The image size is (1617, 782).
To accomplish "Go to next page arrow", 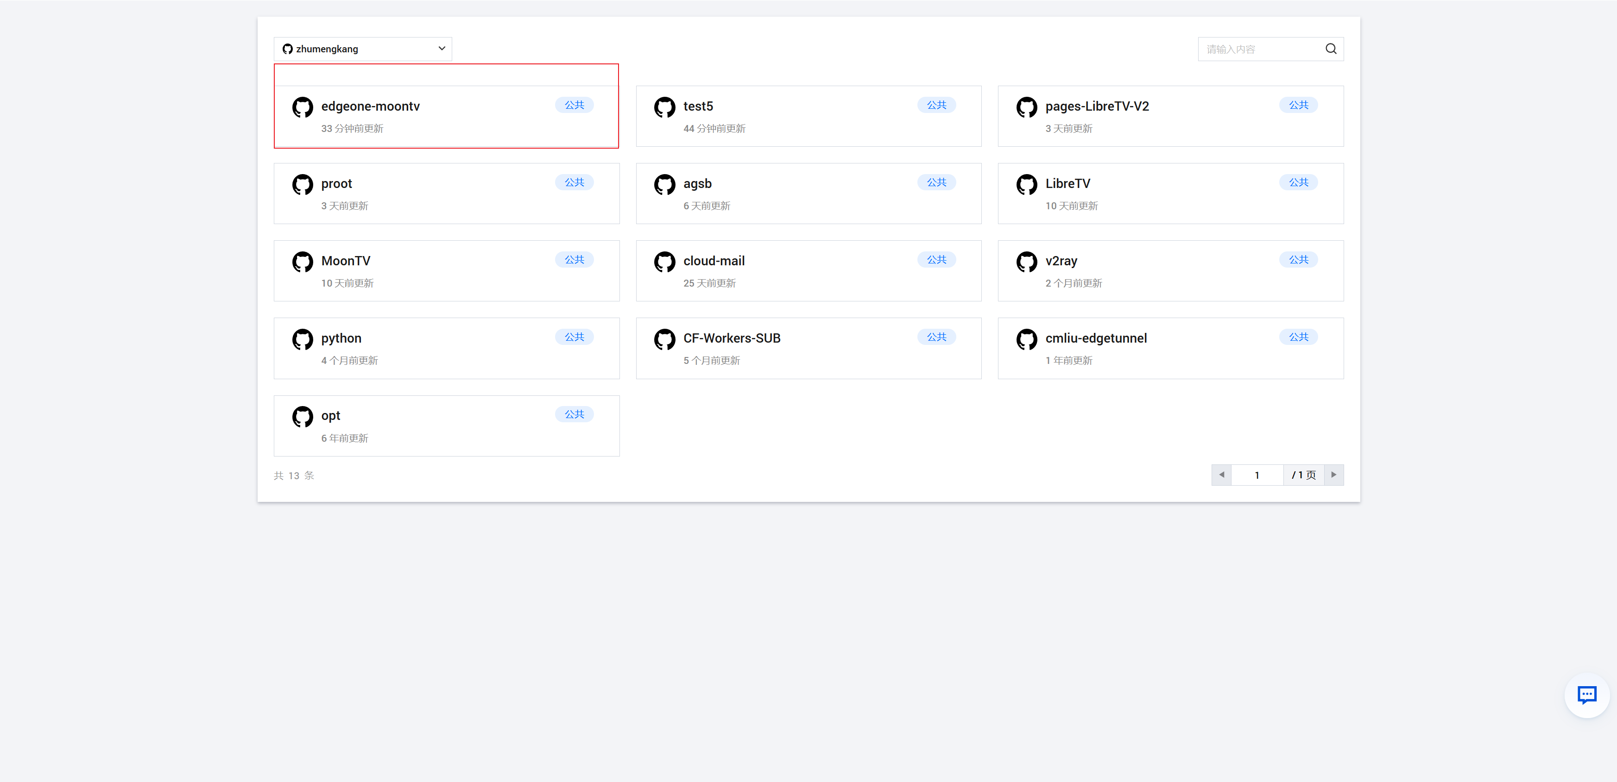I will click(1333, 475).
